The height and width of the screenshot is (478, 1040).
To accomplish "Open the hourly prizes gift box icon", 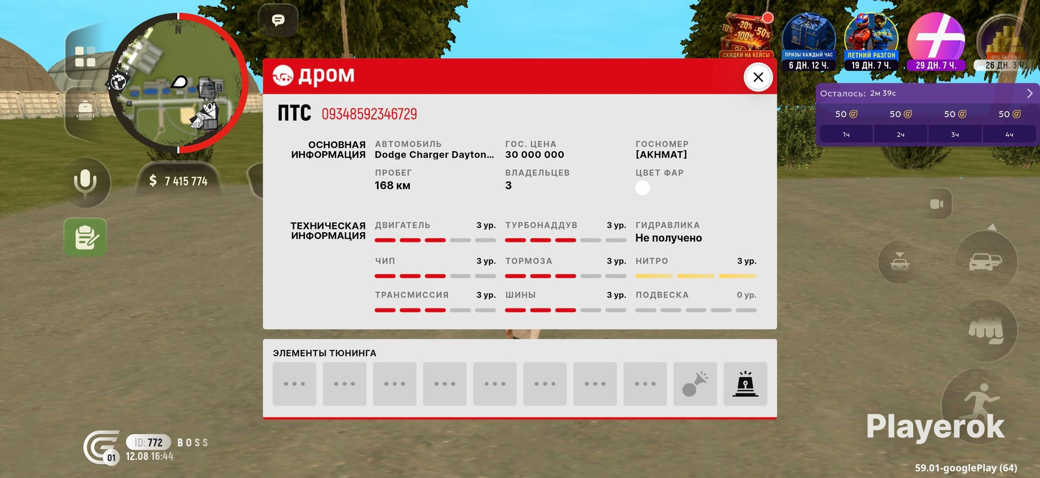I will click(x=809, y=42).
